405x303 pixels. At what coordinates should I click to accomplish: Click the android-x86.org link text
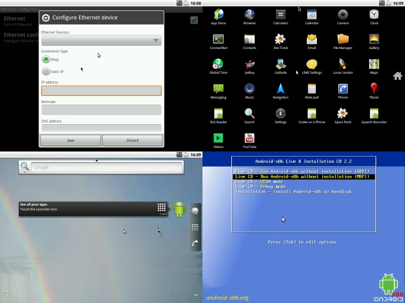click(x=227, y=298)
